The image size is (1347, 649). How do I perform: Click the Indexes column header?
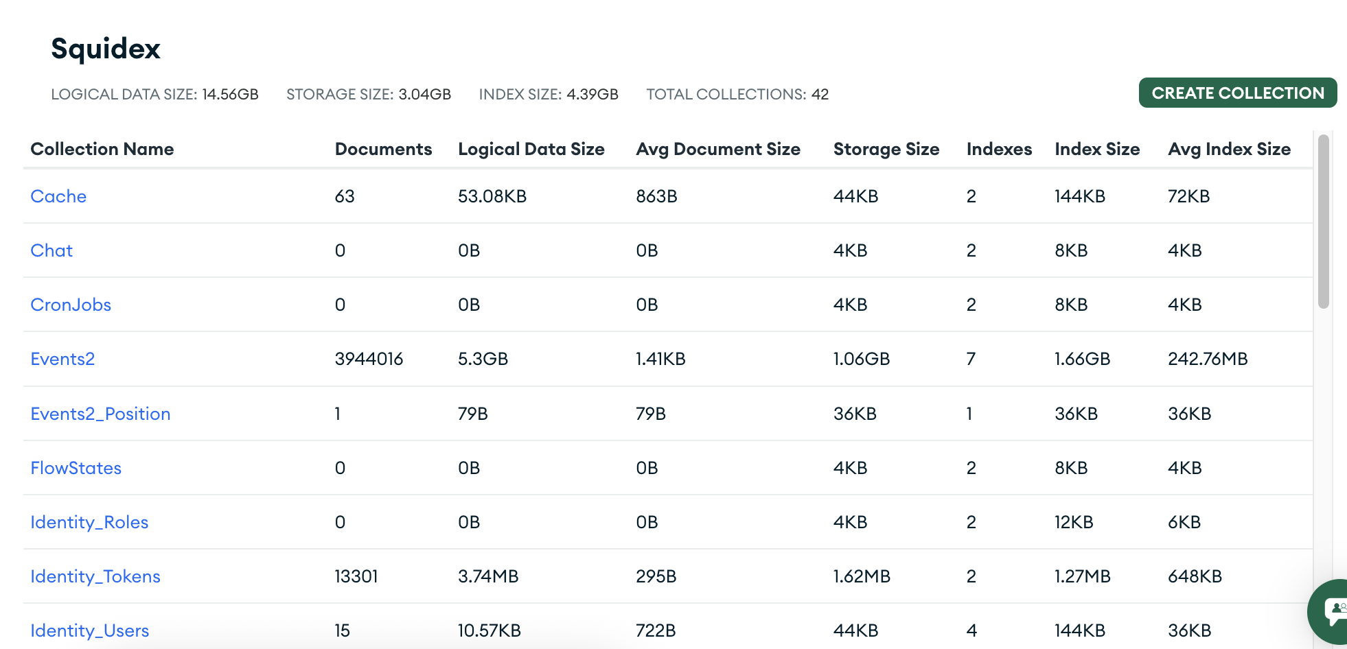click(999, 149)
